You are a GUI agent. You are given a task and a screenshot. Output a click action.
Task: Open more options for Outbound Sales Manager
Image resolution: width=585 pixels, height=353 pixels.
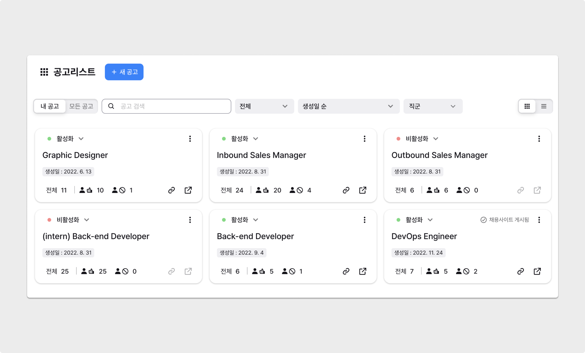coord(539,139)
